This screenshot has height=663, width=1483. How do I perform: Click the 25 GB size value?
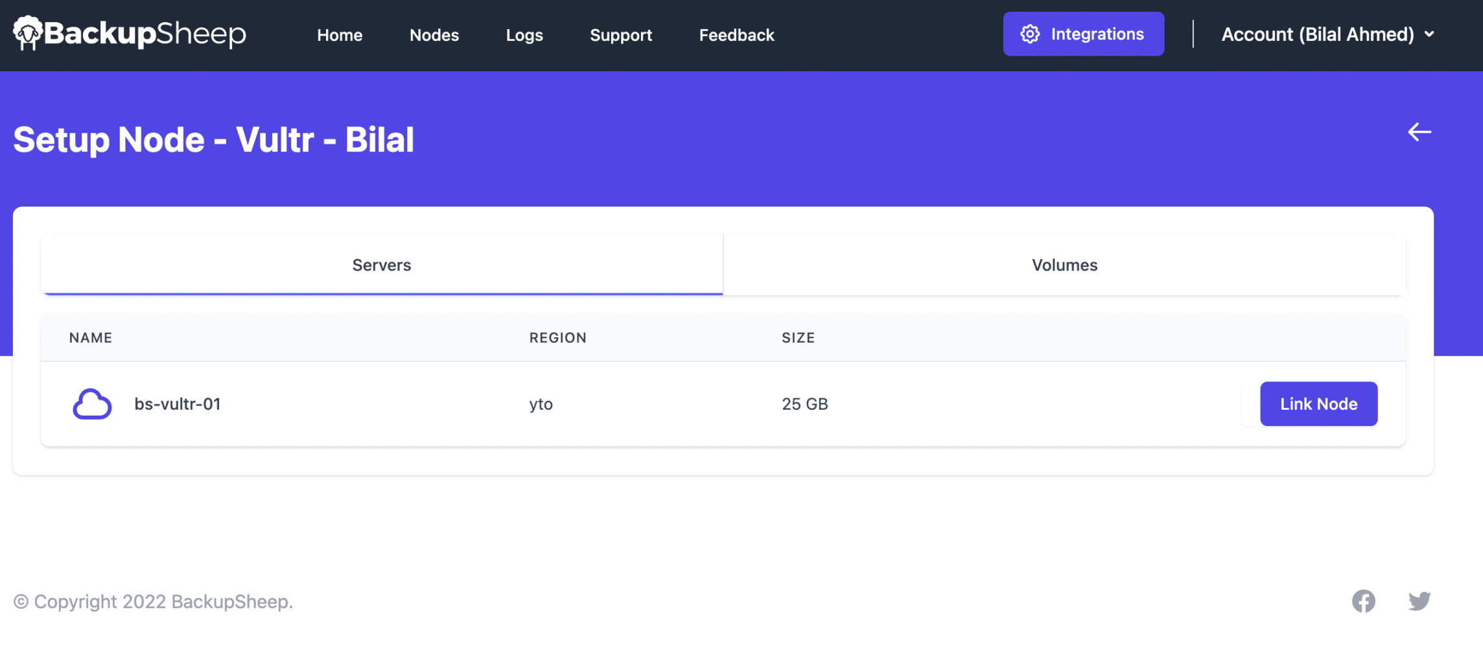[x=804, y=404]
